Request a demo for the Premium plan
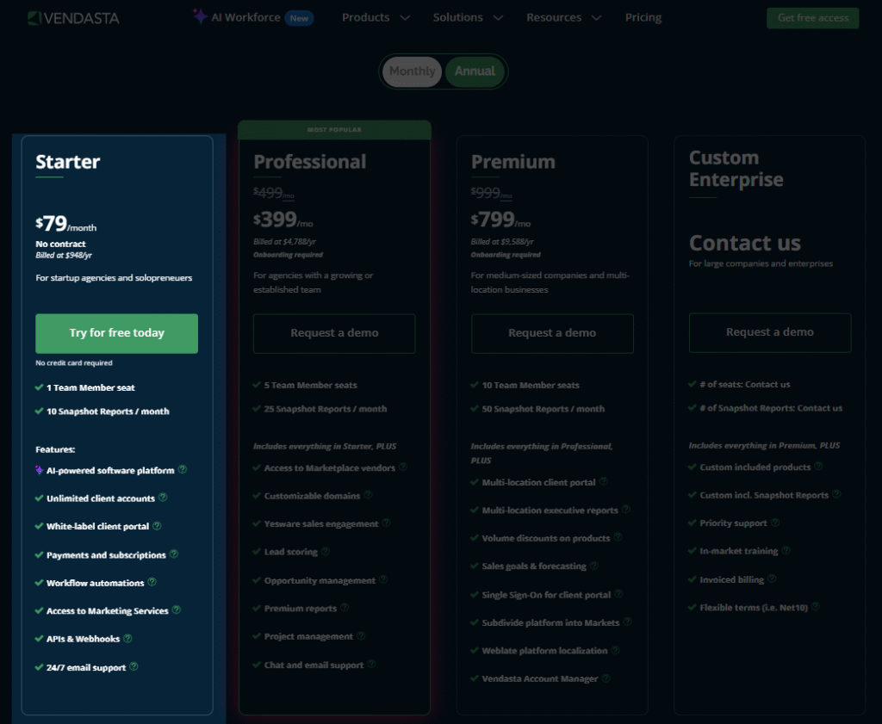The height and width of the screenshot is (724, 882). click(x=552, y=333)
